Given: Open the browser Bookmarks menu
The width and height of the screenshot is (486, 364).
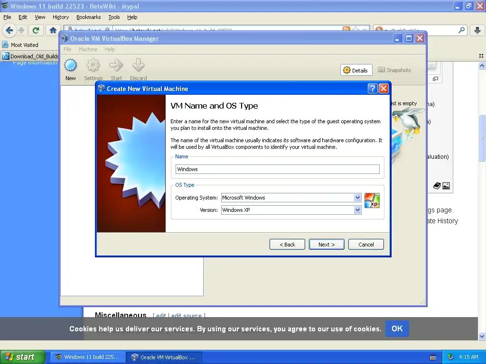Looking at the screenshot, I should (89, 17).
